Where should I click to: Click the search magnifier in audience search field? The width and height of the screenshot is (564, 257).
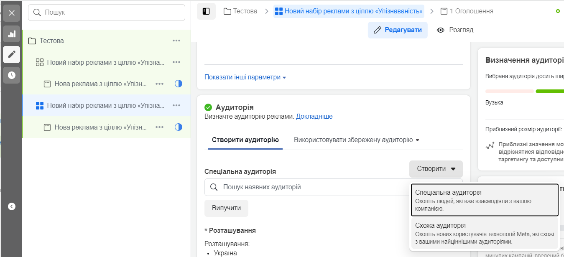pyautogui.click(x=214, y=187)
